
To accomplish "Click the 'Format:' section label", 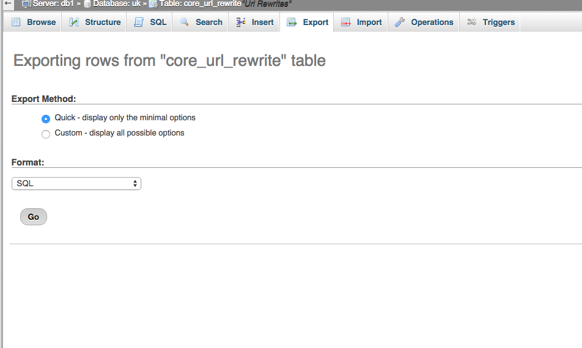I will (28, 162).
